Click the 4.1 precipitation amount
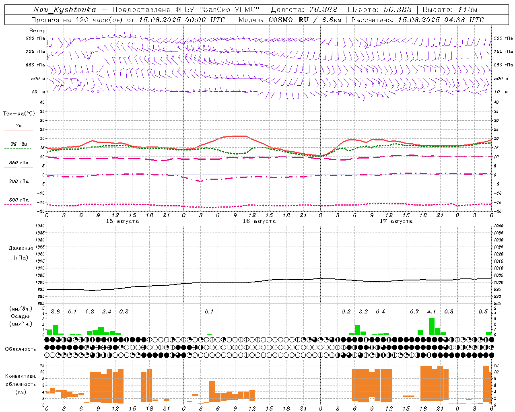515x412 pixels. (x=431, y=312)
